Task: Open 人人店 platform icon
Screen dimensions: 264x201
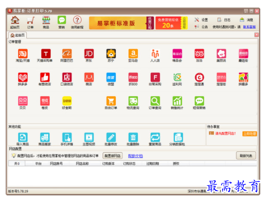Action: pyautogui.click(x=155, y=55)
